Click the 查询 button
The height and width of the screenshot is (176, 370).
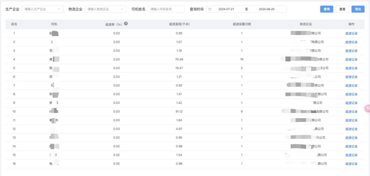(x=326, y=9)
